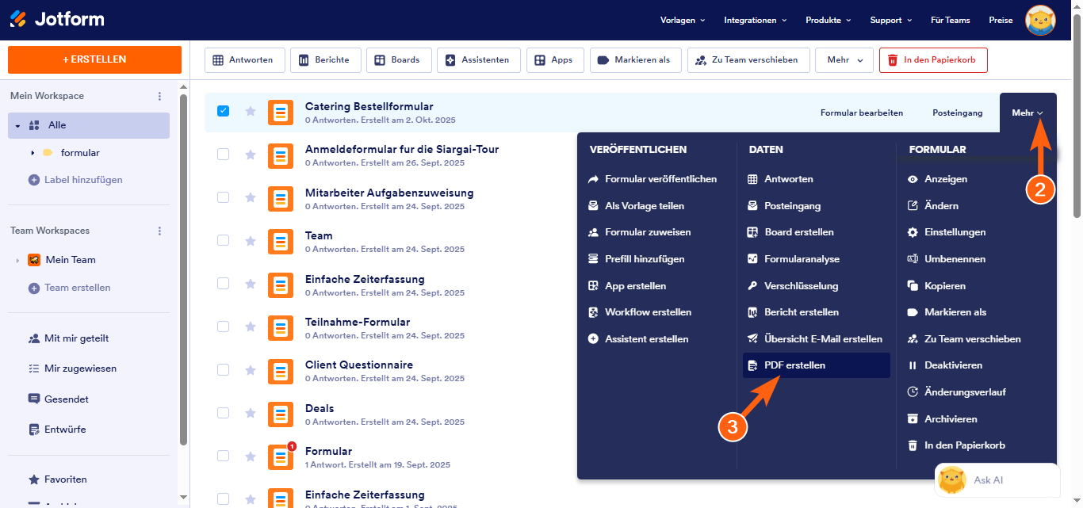1083x508 pixels.
Task: Choose App erstellen in the menu
Action: coord(627,286)
